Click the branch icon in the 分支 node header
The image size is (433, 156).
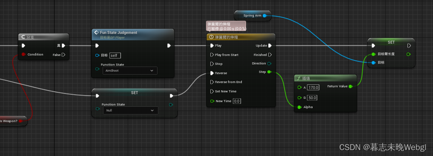pyautogui.click(x=23, y=37)
